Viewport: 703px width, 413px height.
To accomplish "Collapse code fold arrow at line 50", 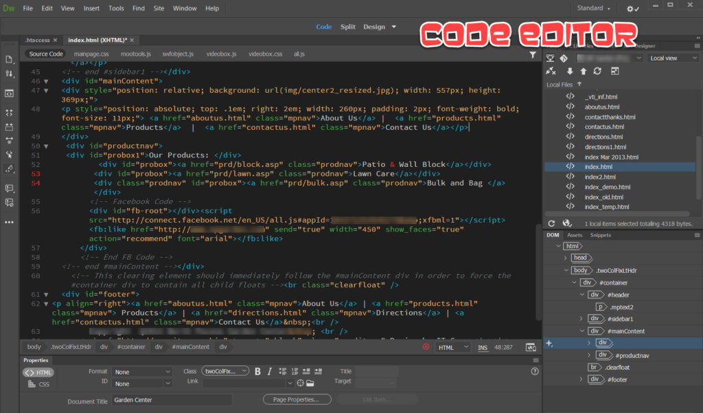I will pos(46,146).
